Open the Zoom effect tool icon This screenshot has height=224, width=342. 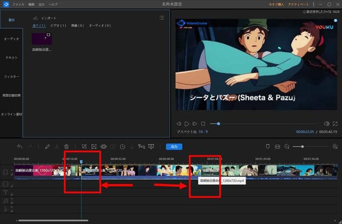coord(94,146)
